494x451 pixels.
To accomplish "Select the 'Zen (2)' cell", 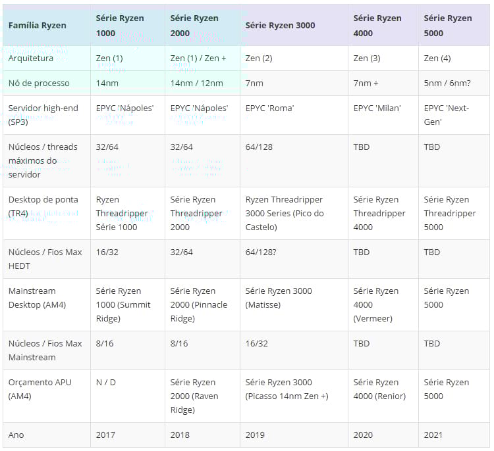I will [294, 59].
